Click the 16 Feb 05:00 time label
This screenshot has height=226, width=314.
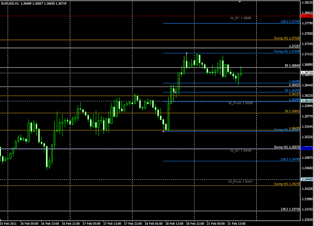29,223
